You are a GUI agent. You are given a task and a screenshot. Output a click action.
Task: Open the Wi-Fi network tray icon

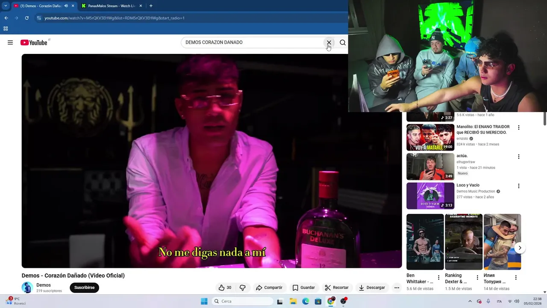tap(509, 301)
